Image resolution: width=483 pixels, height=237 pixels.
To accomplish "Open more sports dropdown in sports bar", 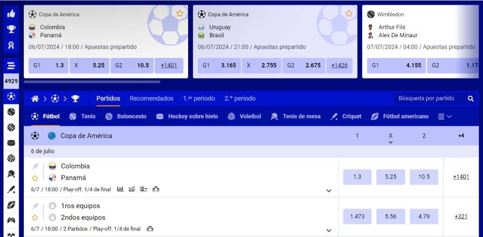I will (x=445, y=116).
